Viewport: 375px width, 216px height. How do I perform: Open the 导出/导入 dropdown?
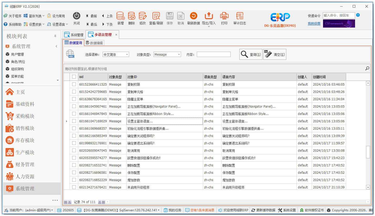[209, 26]
